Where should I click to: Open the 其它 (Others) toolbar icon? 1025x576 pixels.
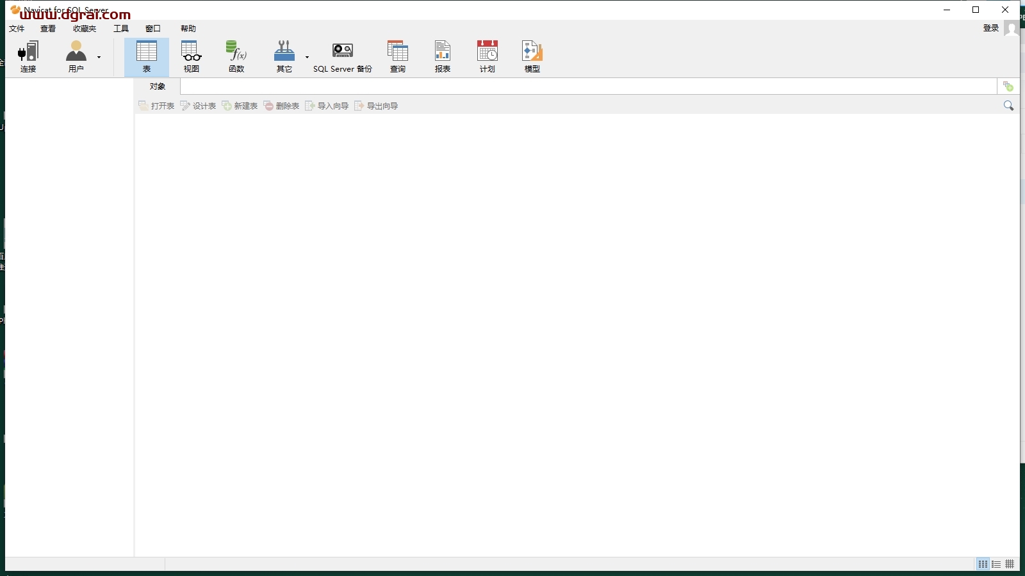click(284, 56)
